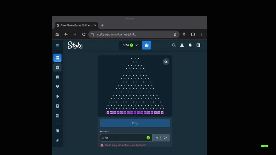Click the "Can't play more than your balance!" message

[x=126, y=145]
